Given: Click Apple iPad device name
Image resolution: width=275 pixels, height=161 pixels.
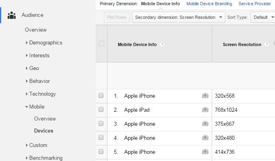Looking at the screenshot, I should 137,110.
